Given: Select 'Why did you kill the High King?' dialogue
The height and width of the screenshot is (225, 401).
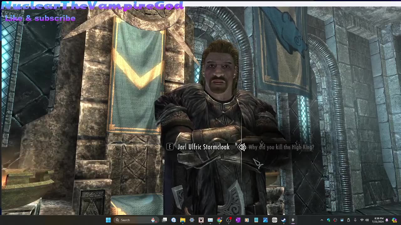Looking at the screenshot, I should [281, 147].
